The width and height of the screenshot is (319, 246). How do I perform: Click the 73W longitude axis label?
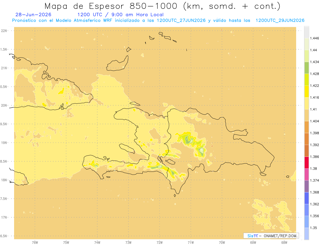point(128,242)
